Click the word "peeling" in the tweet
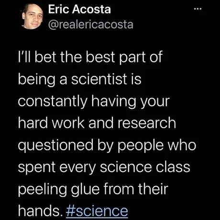The width and height of the screenshot is (220, 220). coord(43,190)
